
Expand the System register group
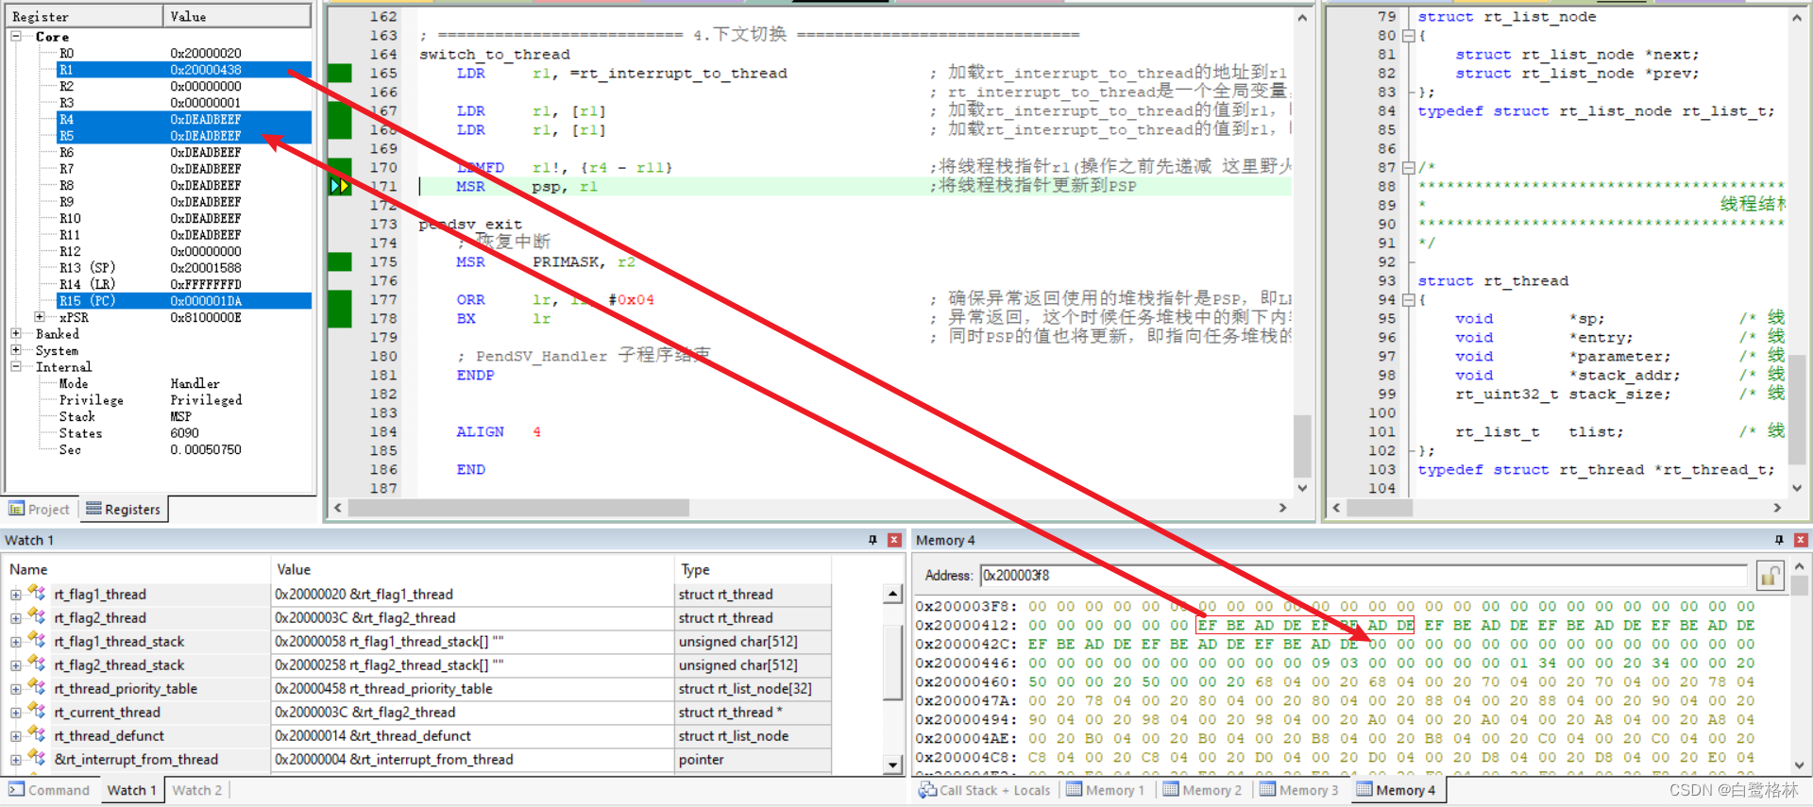(x=16, y=350)
